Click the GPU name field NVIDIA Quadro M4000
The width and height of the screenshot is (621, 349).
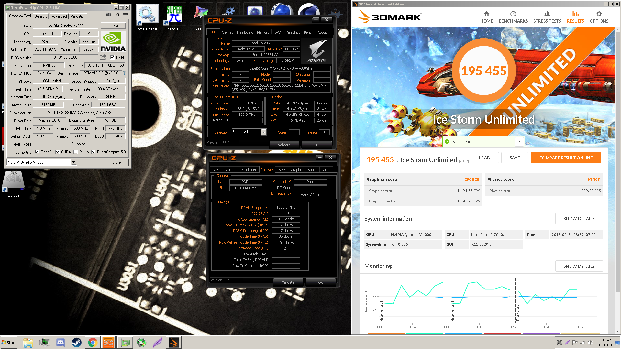tap(65, 26)
